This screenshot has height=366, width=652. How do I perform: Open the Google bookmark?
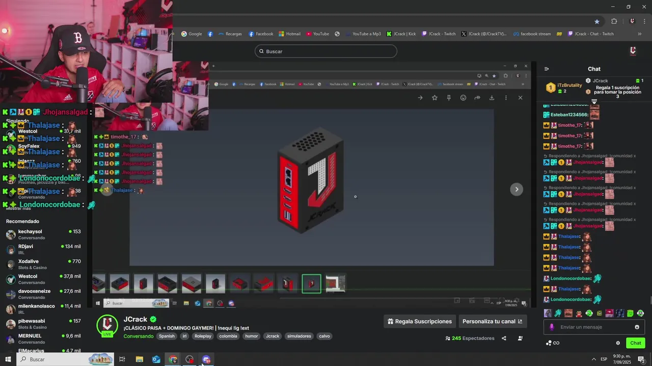tap(192, 34)
